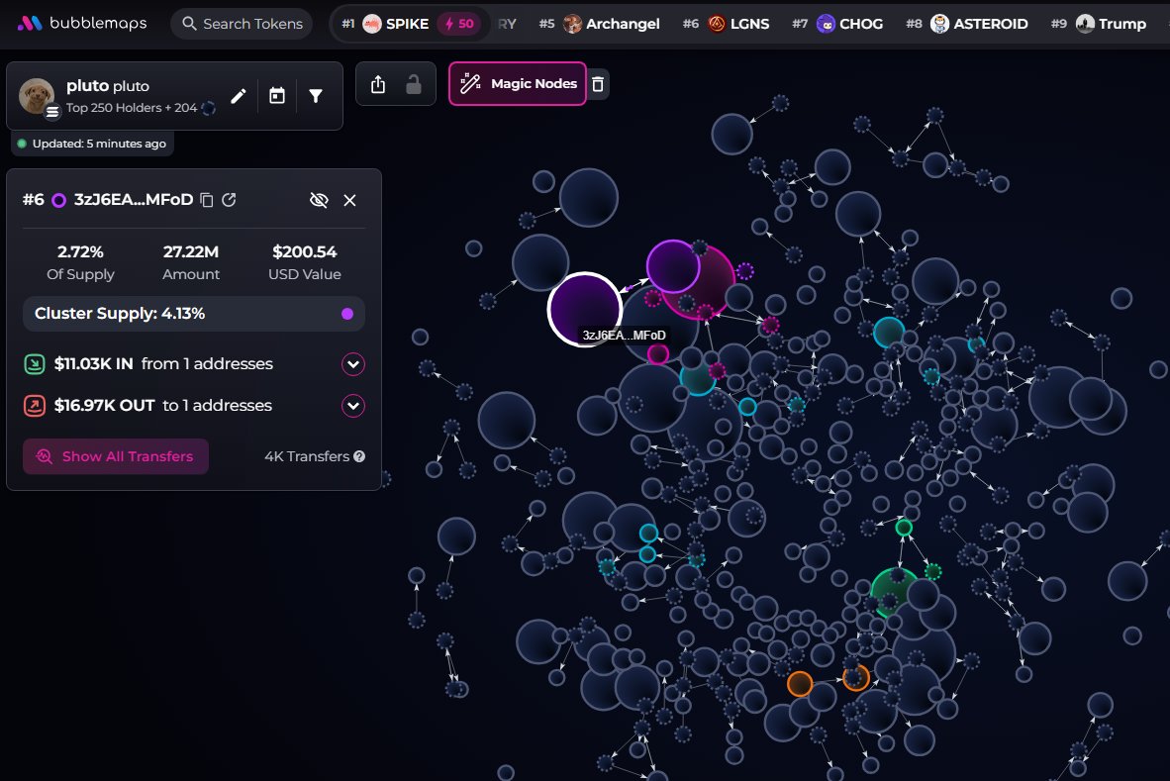The width and height of the screenshot is (1170, 781).
Task: Expand the $11.03K IN addresses list
Action: coord(353,364)
